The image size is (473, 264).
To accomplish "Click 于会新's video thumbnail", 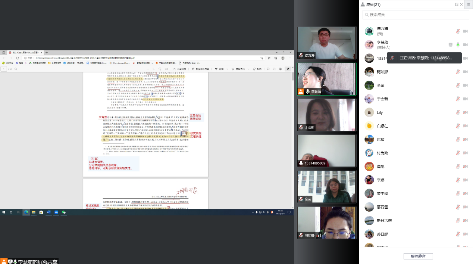I will pos(326,115).
